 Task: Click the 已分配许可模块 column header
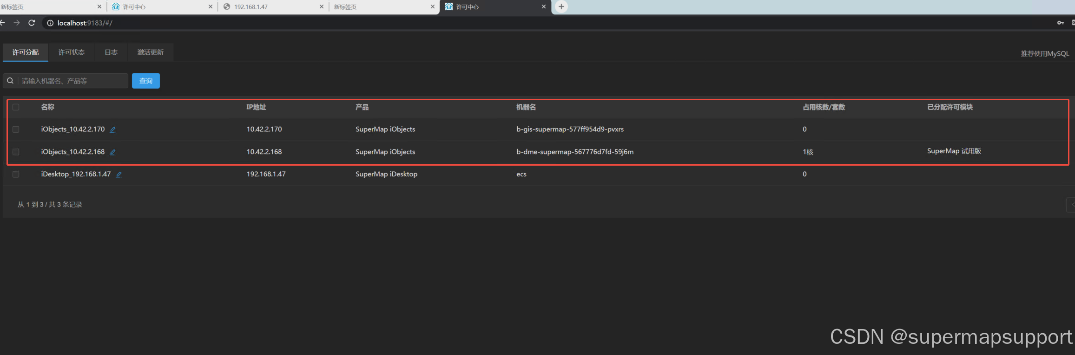click(x=950, y=107)
